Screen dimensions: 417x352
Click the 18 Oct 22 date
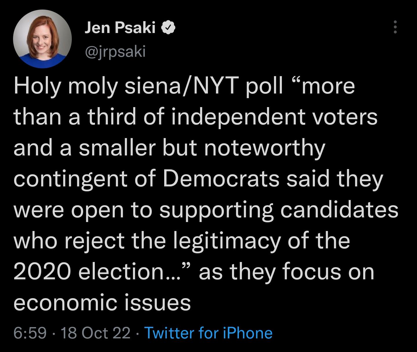pos(96,333)
